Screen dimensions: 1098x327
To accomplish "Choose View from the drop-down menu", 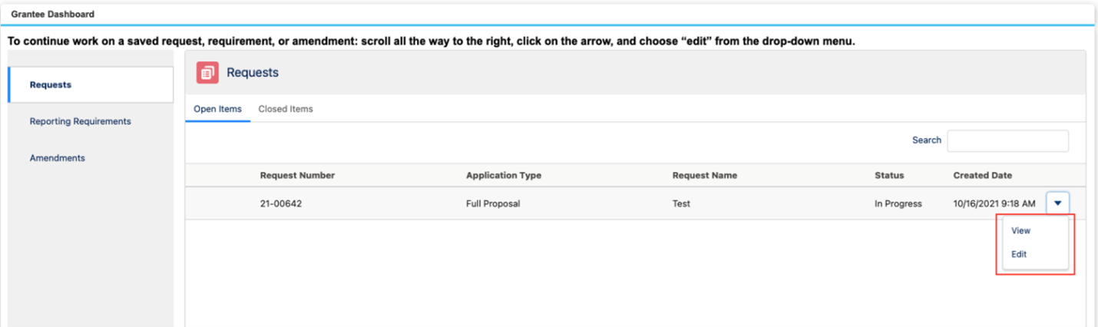I will click(x=1020, y=230).
